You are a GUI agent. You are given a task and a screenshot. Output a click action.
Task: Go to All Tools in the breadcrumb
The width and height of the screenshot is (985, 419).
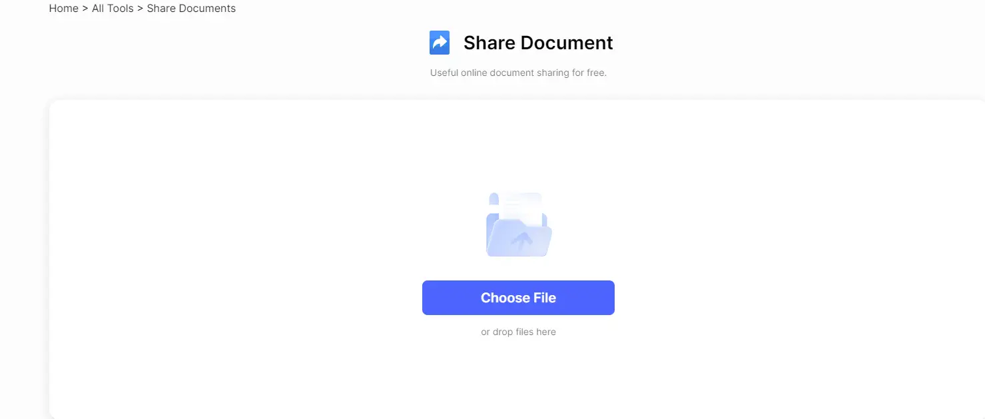tap(113, 9)
